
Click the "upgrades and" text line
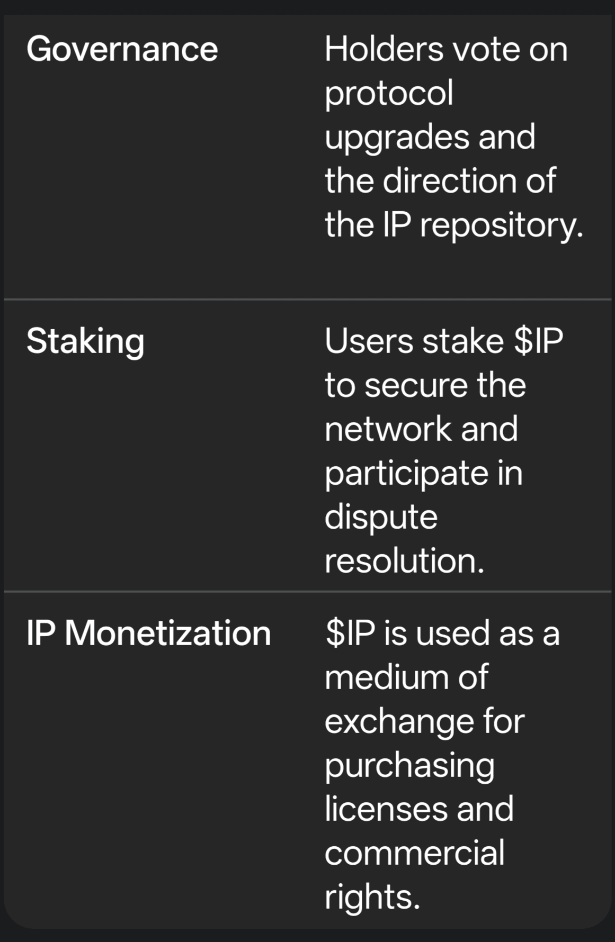click(430, 137)
